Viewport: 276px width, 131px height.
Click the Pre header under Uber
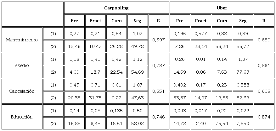(180, 21)
